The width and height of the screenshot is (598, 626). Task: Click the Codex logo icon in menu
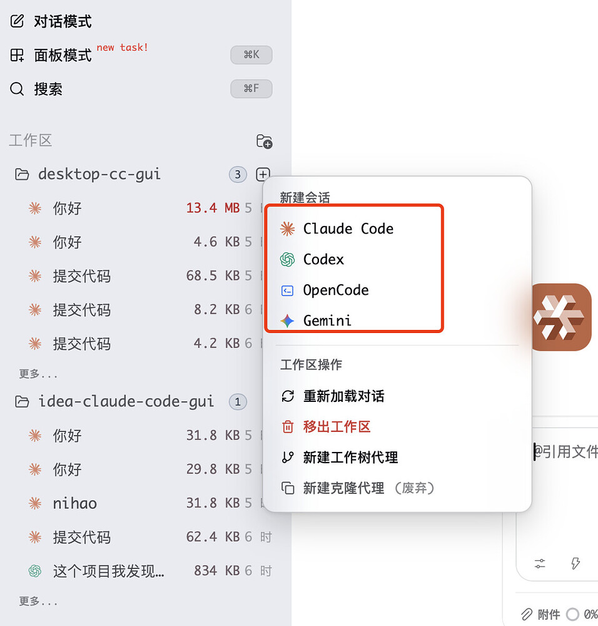[x=287, y=260]
